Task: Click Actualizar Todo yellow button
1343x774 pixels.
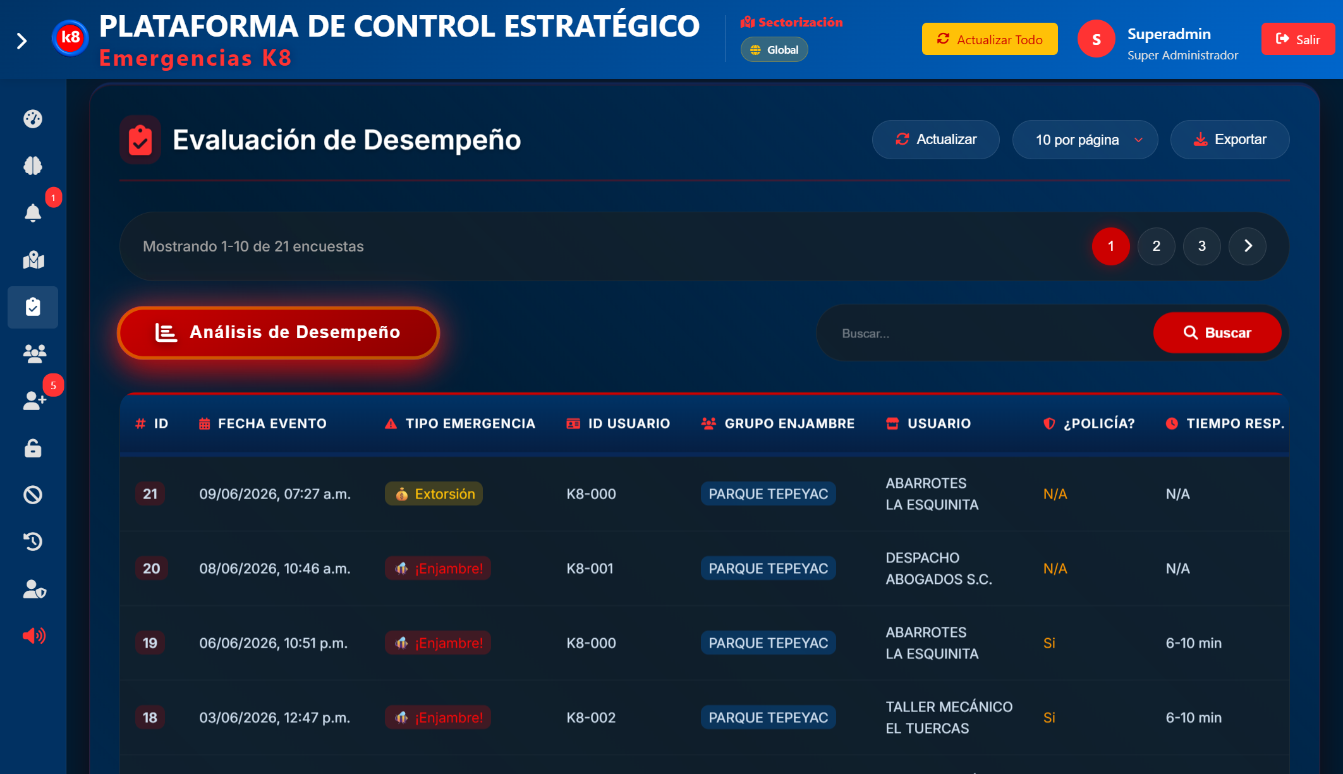Action: point(989,39)
